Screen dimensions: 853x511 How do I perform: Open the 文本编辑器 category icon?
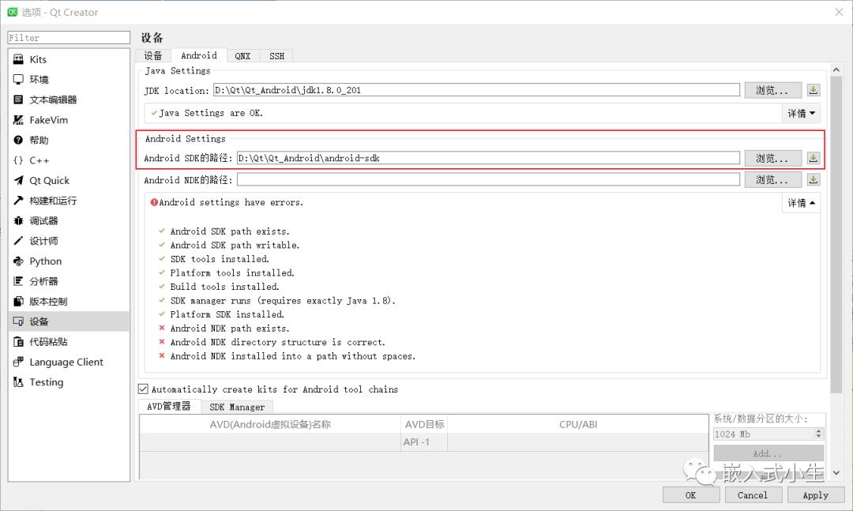point(18,100)
